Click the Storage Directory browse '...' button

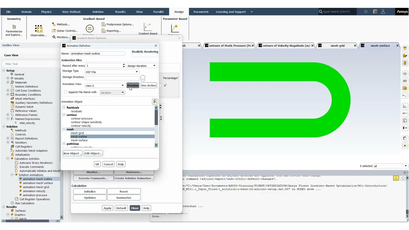[x=143, y=78]
